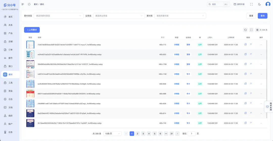Copy link for the 7c8d7eb0835 file
Image resolution: width=273 pixels, height=141 pixels.
(245, 44)
